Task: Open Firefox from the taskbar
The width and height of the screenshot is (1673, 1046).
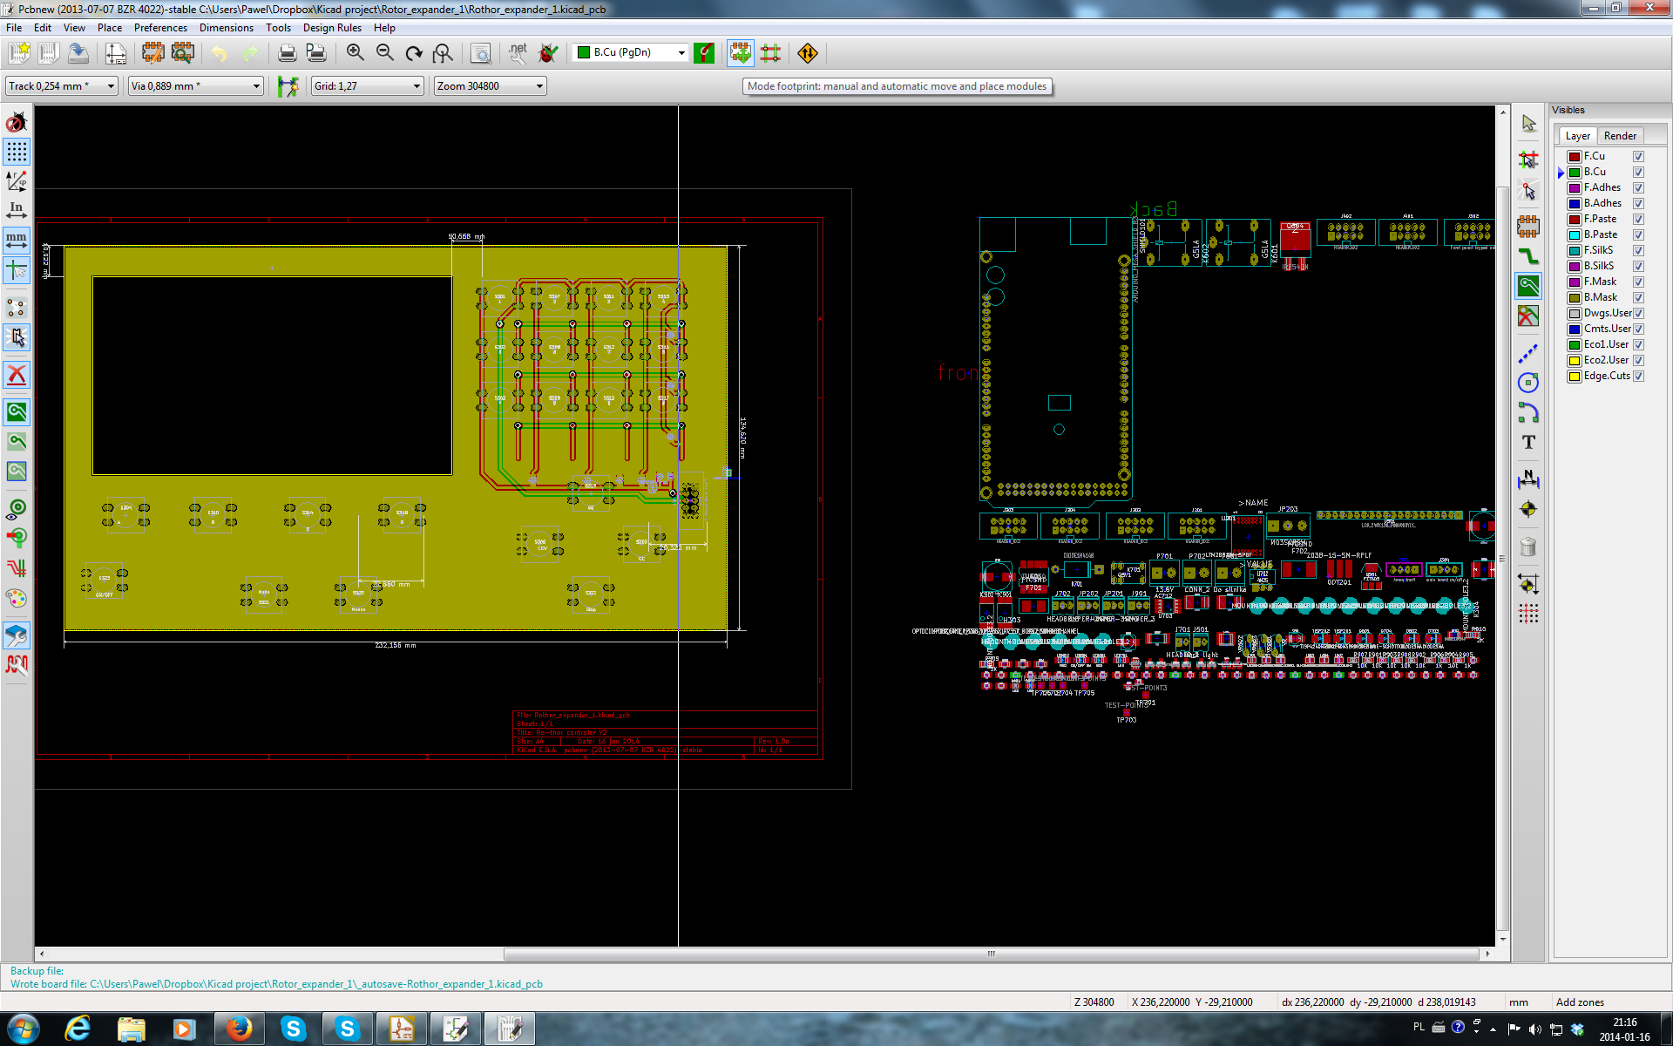Action: coord(239,1029)
